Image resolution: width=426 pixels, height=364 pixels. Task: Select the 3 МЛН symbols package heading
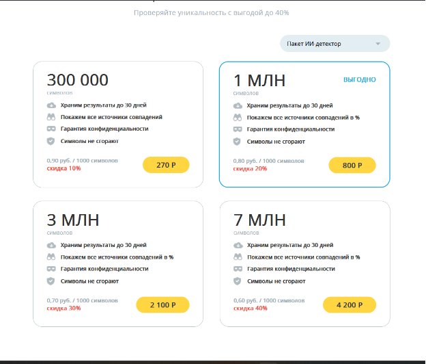[73, 220]
